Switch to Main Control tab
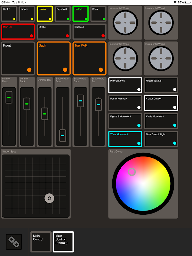This screenshot has width=192, height=256. 41,242
